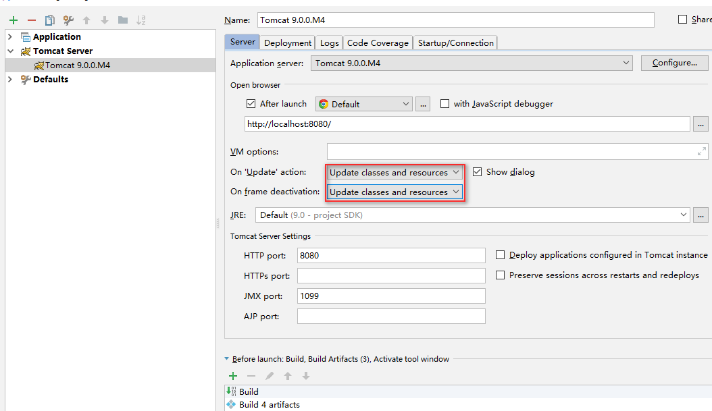The height and width of the screenshot is (411, 712).
Task: Remove the selected before launch task
Action: (x=251, y=376)
